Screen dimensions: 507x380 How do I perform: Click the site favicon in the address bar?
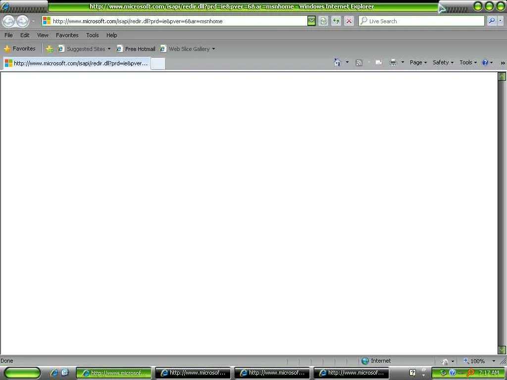(x=47, y=21)
